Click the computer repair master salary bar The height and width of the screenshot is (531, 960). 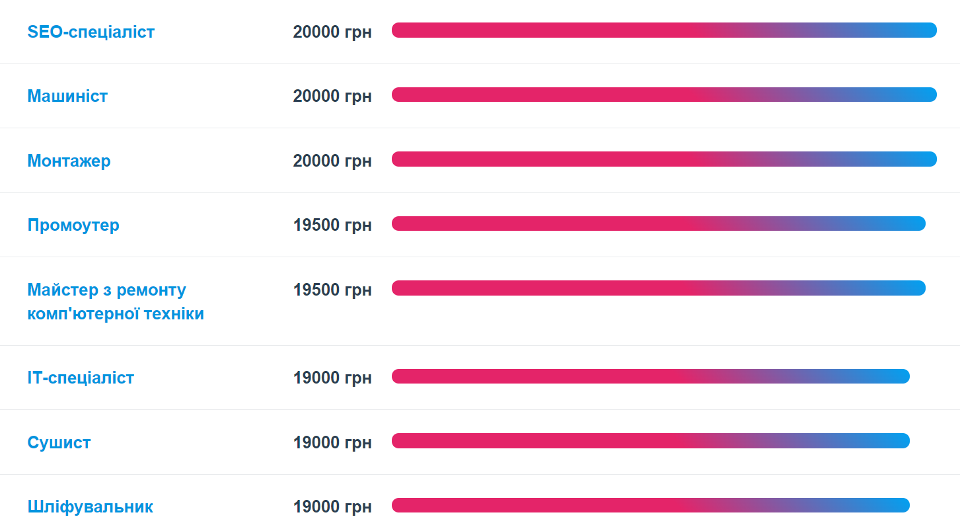[x=659, y=288]
